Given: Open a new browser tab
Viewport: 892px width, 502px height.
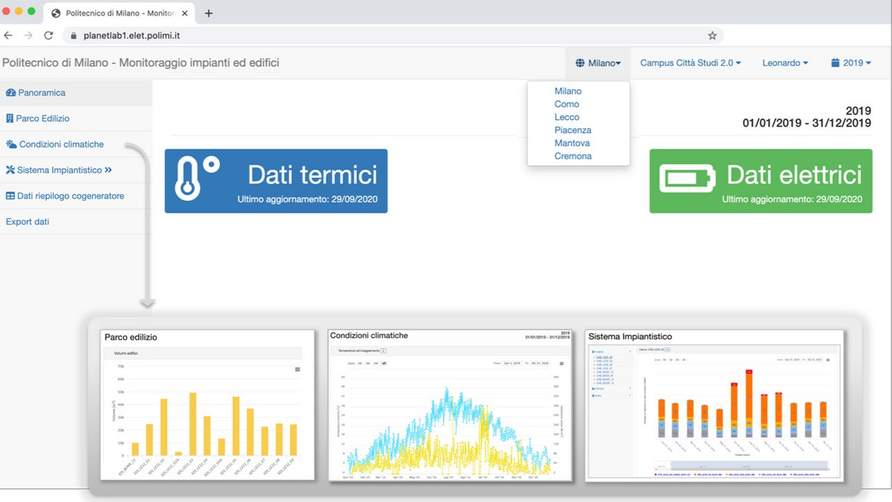Looking at the screenshot, I should (x=209, y=13).
